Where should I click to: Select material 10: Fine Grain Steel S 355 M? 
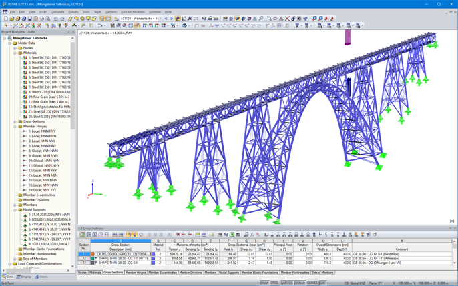pyautogui.click(x=49, y=97)
